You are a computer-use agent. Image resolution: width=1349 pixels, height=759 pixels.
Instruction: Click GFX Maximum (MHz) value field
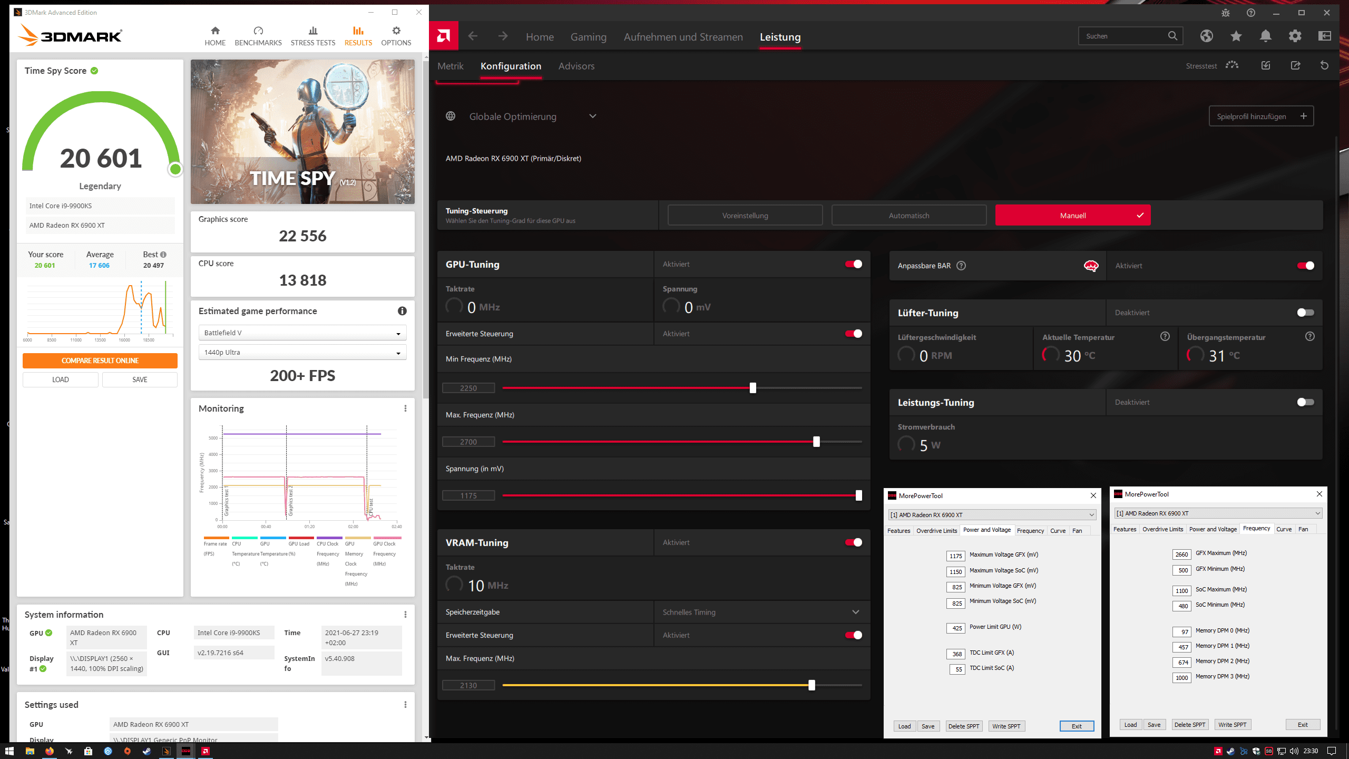click(1181, 554)
